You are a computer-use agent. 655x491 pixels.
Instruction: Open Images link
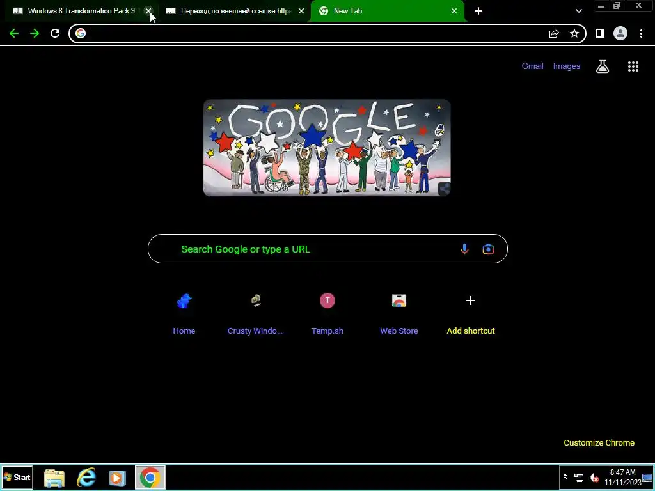tap(567, 66)
